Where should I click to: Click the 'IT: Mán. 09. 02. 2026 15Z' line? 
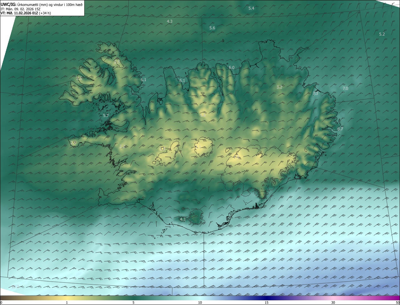point(21,9)
